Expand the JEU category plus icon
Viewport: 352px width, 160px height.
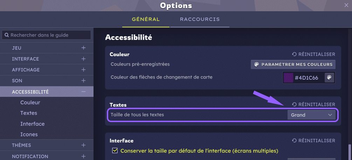pos(83,48)
